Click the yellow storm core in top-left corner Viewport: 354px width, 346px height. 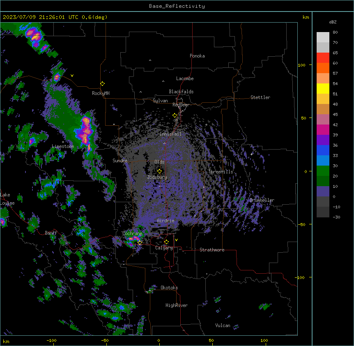pos(35,37)
